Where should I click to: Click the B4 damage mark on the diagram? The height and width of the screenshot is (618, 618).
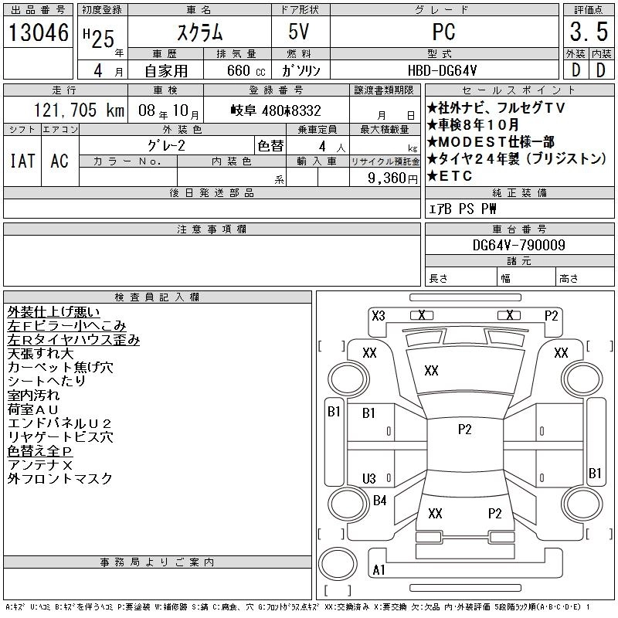pos(379,501)
